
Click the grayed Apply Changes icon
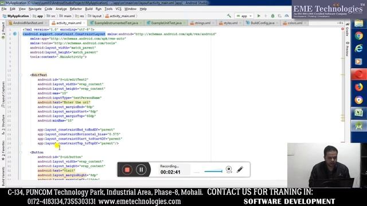(266, 16)
